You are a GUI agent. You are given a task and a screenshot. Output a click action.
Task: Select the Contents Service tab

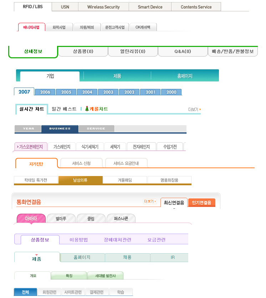tap(196, 7)
